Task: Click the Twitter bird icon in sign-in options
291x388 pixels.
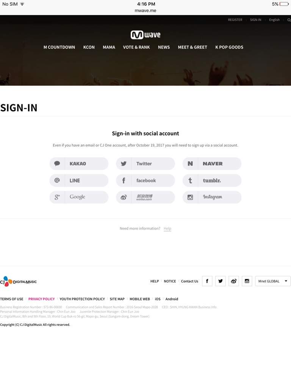Action: coord(124,164)
